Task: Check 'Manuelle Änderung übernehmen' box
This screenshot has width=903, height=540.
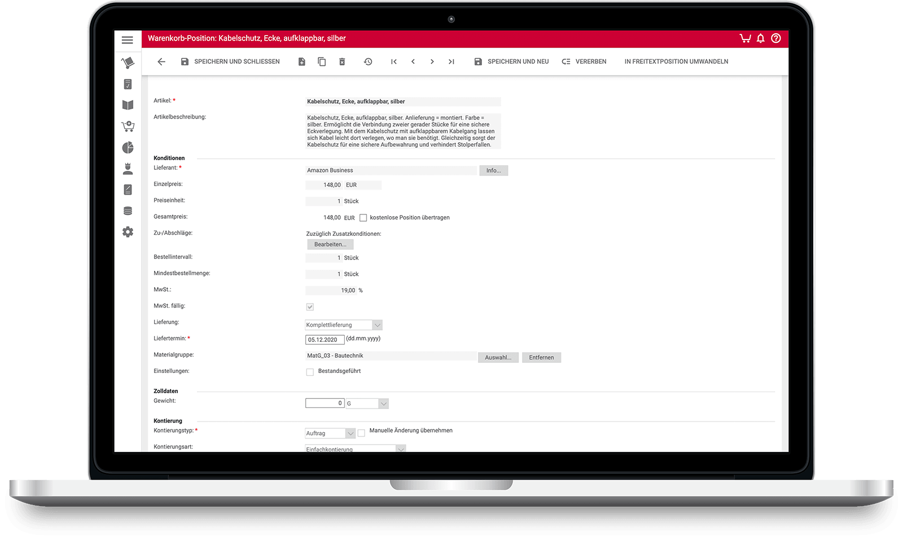Action: tap(362, 433)
